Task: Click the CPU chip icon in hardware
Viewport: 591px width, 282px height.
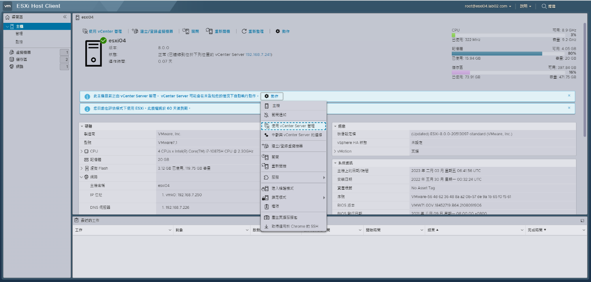Action: [86, 151]
